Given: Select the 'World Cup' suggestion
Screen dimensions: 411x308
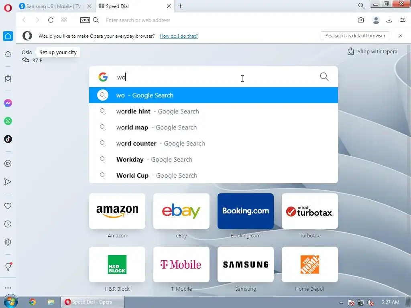Looking at the screenshot, I should click(214, 175).
